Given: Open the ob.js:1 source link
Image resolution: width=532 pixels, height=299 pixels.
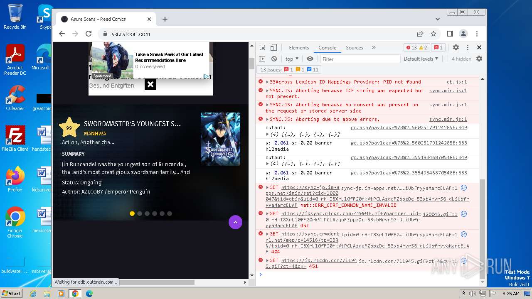Looking at the screenshot, I should pos(457,82).
